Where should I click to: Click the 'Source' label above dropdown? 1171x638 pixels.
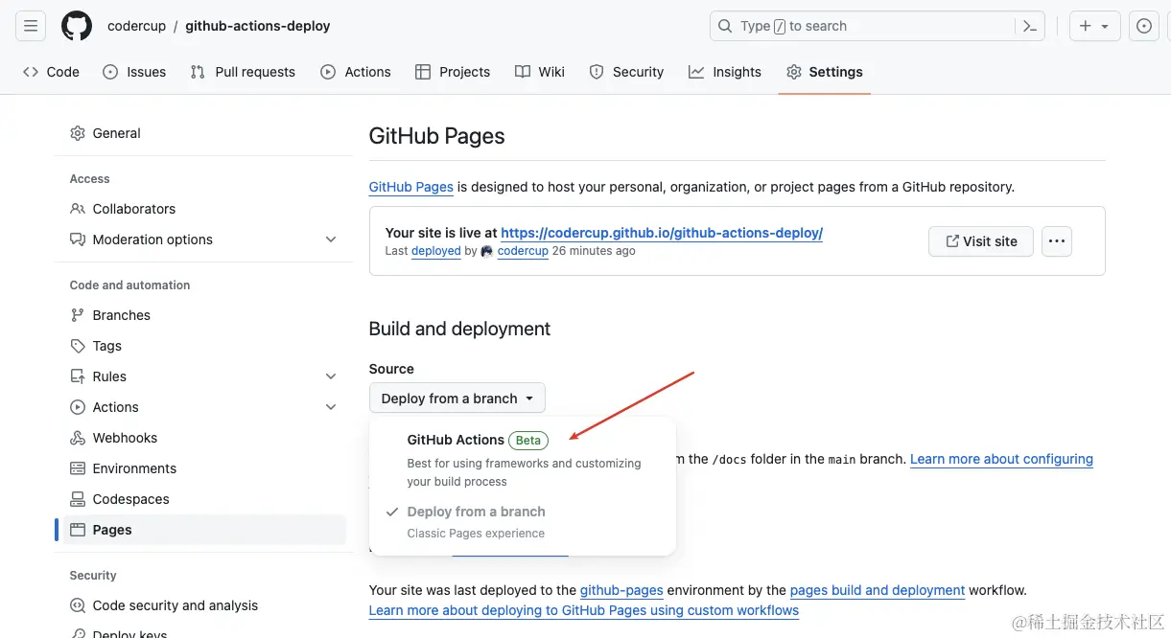point(391,369)
